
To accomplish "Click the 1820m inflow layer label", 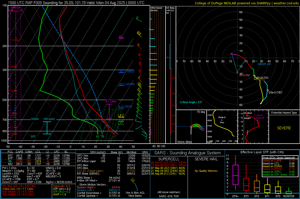I will [x=35, y=119].
